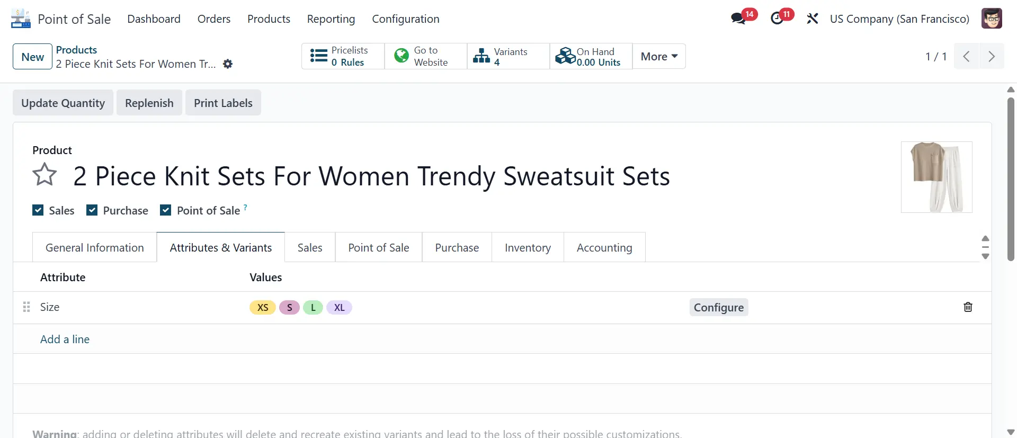Screen dimensions: 1017x438
Task: Open the messages chat bubble icon
Action: pyautogui.click(x=738, y=19)
